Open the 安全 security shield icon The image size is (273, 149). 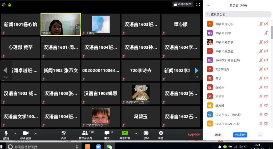(x=63, y=133)
